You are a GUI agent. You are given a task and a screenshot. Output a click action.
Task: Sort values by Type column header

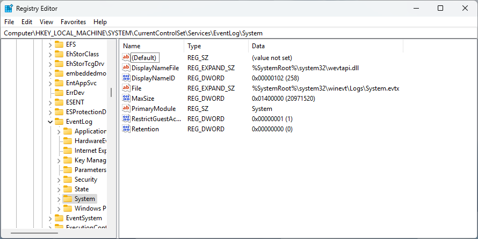pos(216,46)
